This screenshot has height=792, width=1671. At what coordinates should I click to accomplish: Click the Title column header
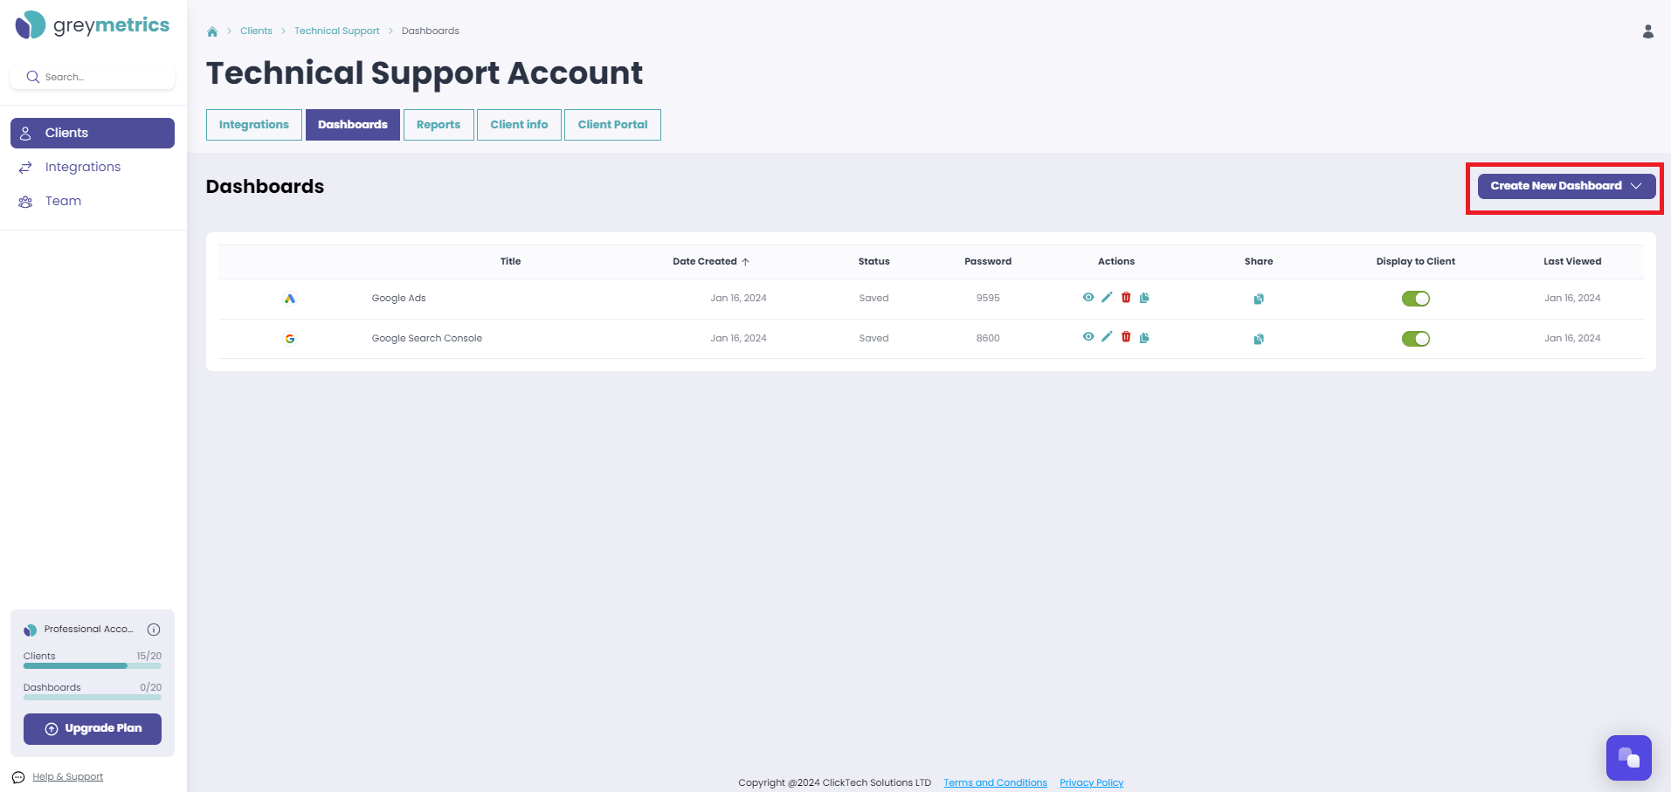pyautogui.click(x=510, y=261)
